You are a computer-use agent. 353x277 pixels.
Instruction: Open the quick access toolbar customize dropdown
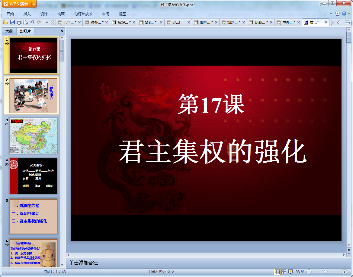47,22
